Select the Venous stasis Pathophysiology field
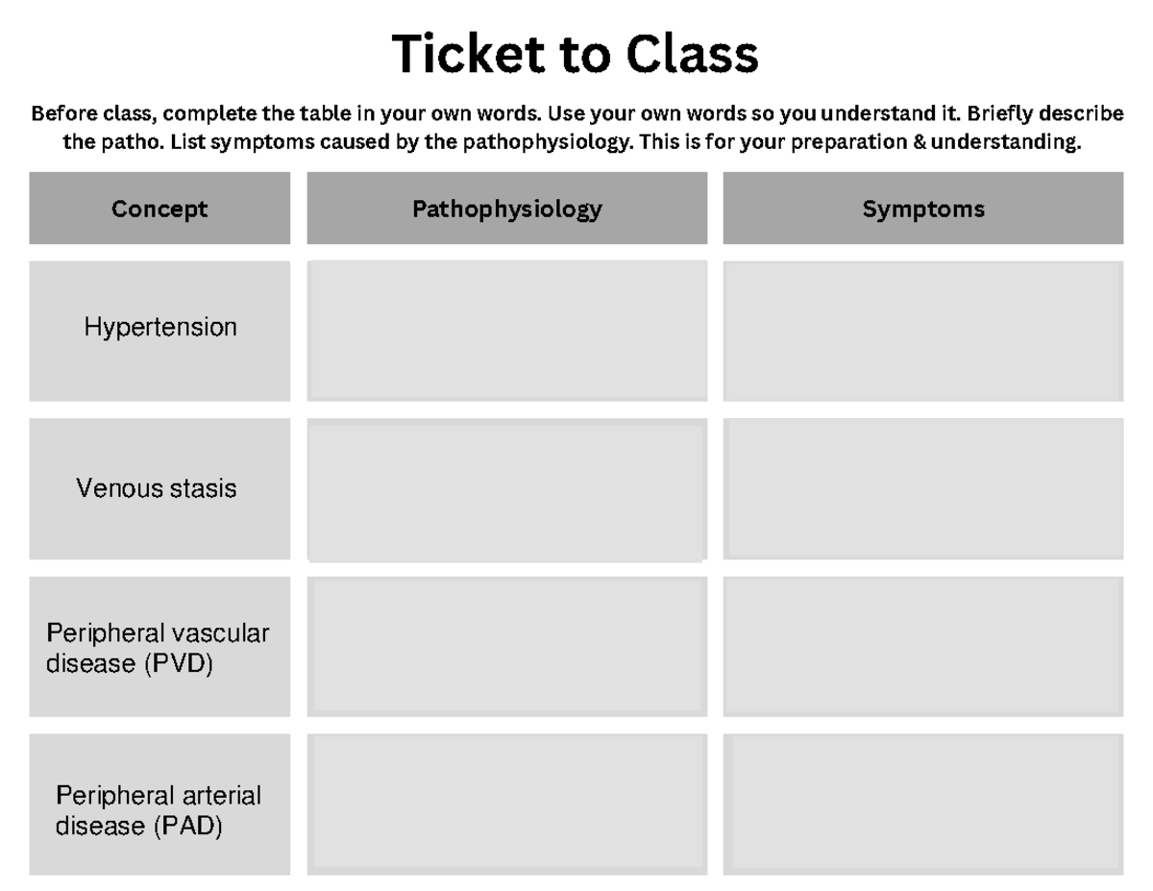This screenshot has width=1153, height=891. point(507,489)
